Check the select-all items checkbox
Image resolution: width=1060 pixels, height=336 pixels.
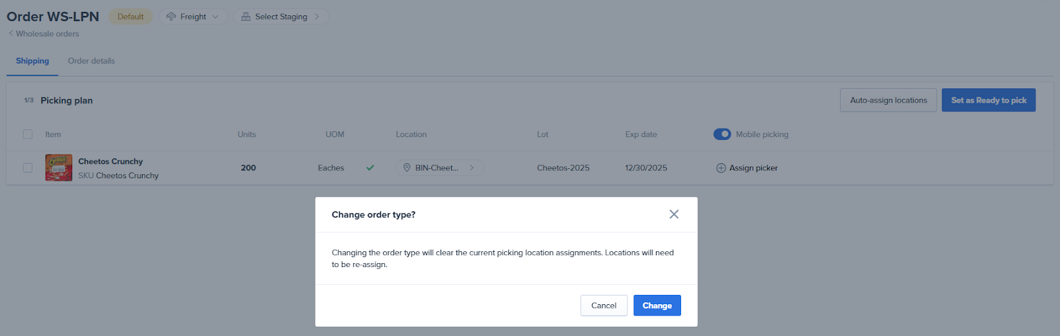pyautogui.click(x=28, y=135)
